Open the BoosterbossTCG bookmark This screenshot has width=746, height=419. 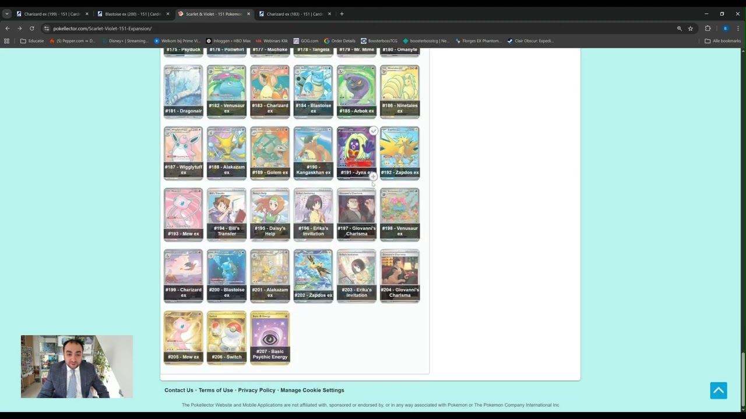(379, 41)
